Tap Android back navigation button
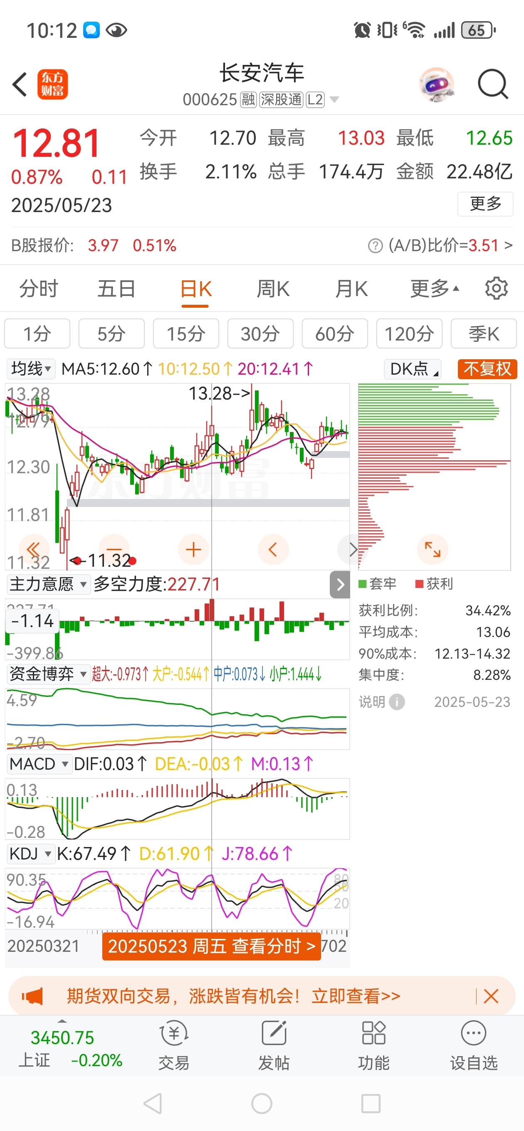Viewport: 524px width, 1131px height. pos(153,1103)
